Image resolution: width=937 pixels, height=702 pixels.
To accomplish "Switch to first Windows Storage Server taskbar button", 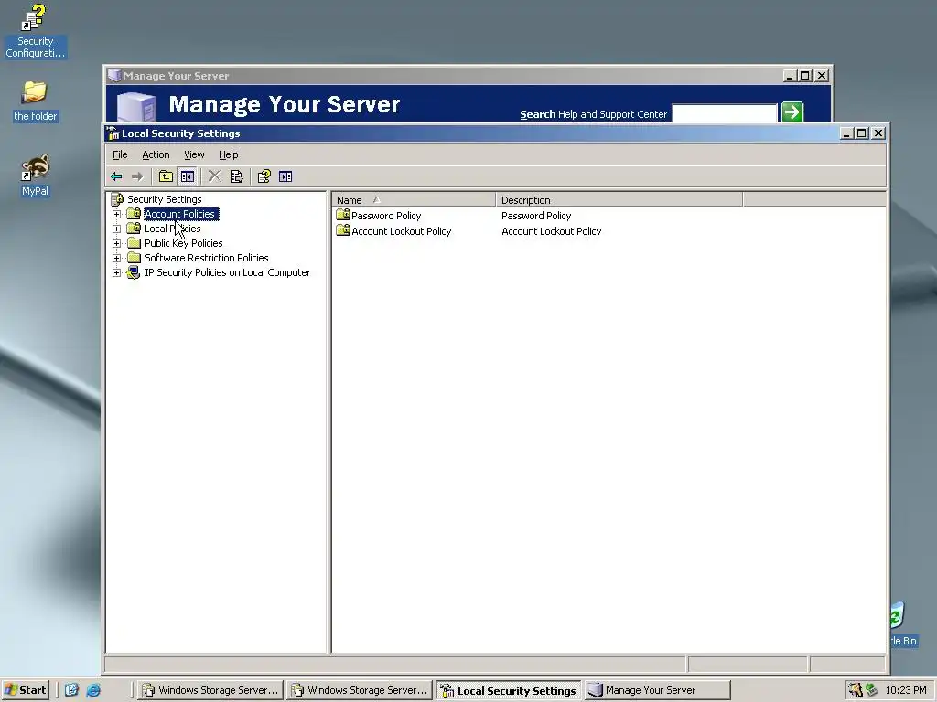I will [x=210, y=690].
